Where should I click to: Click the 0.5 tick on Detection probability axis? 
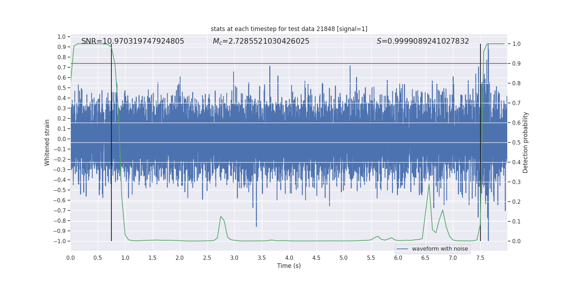tap(516, 142)
